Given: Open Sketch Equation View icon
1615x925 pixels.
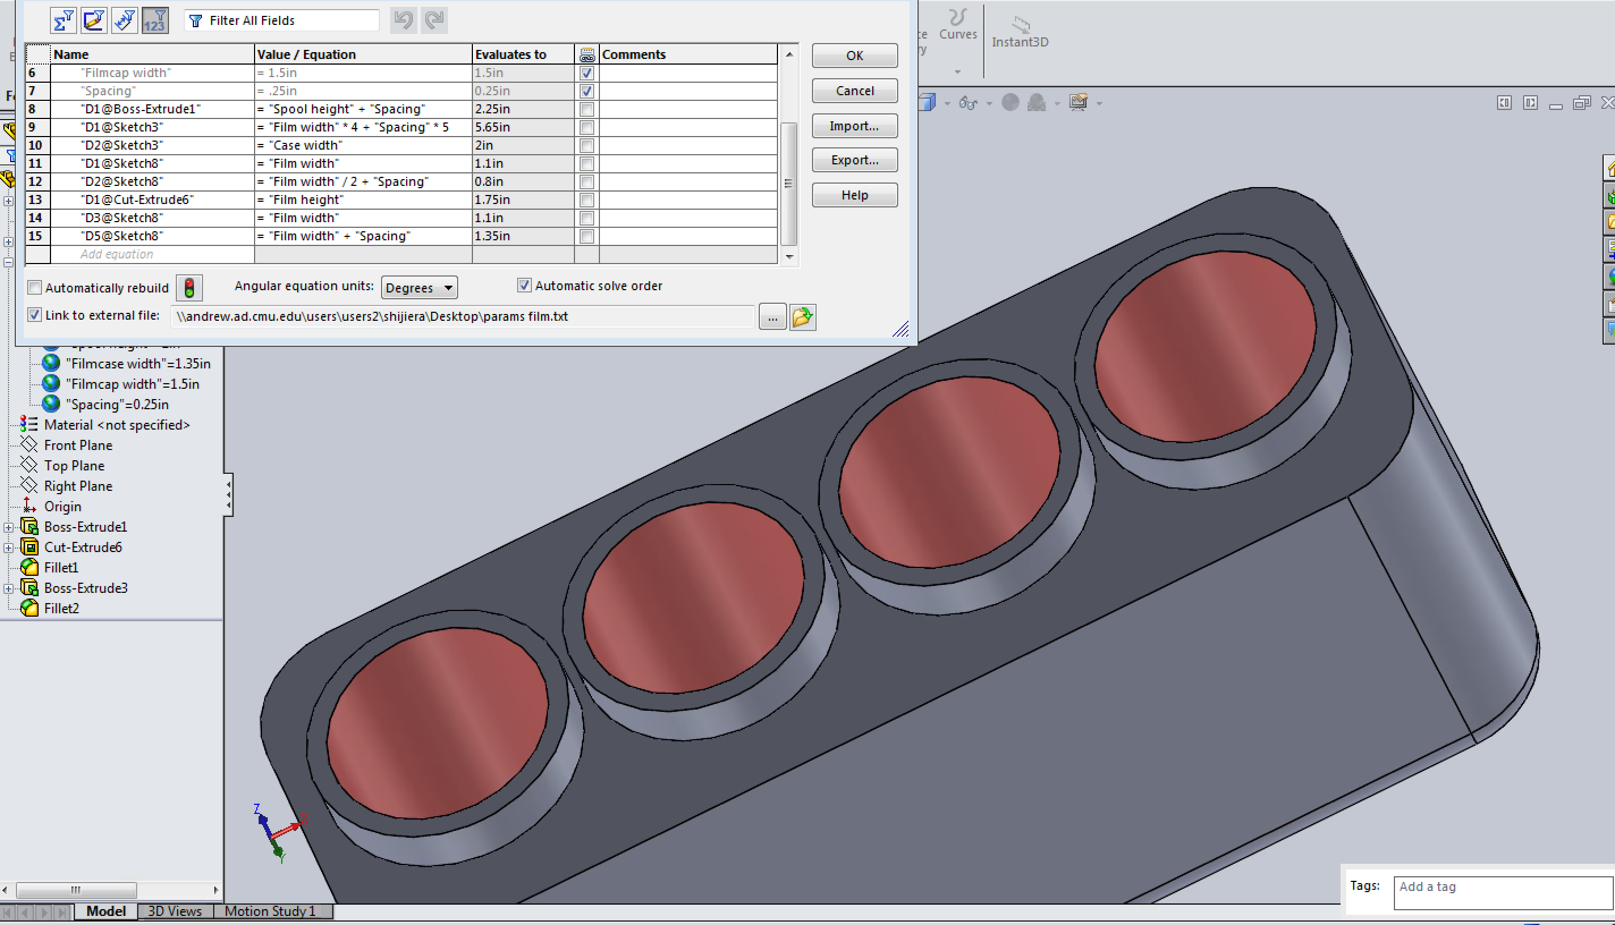Looking at the screenshot, I should pyautogui.click(x=94, y=21).
